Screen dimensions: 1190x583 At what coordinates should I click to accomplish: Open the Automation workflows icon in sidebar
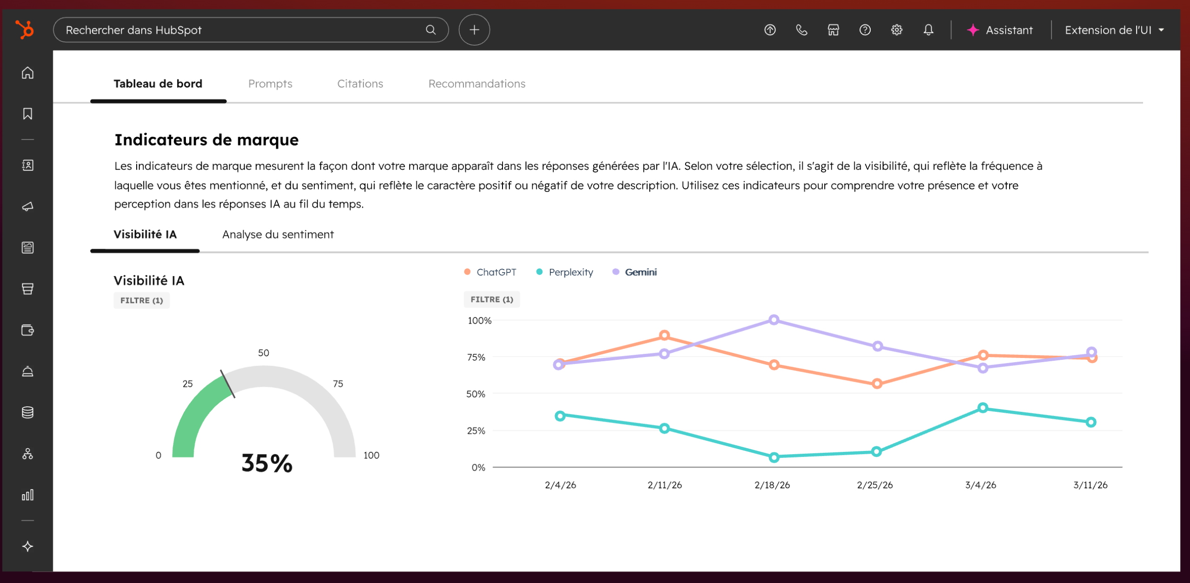(x=27, y=454)
